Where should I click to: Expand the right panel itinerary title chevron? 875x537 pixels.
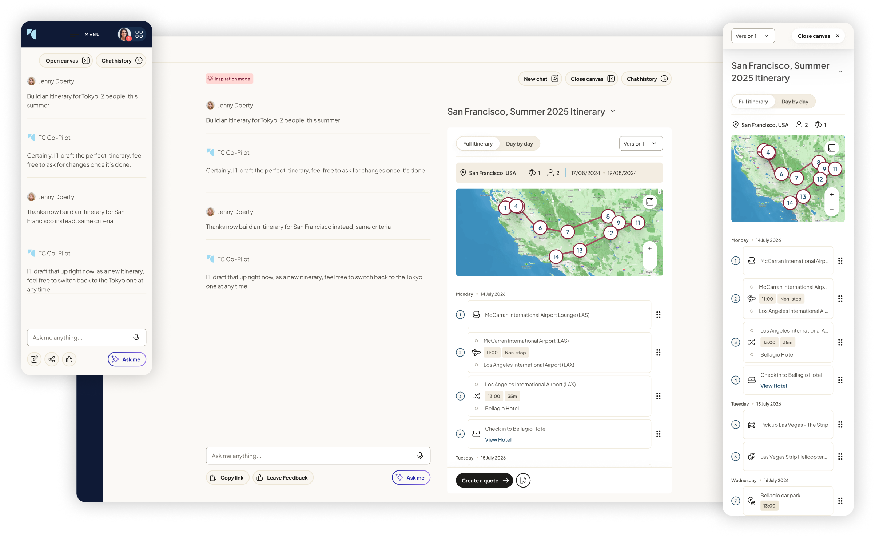[x=840, y=72]
